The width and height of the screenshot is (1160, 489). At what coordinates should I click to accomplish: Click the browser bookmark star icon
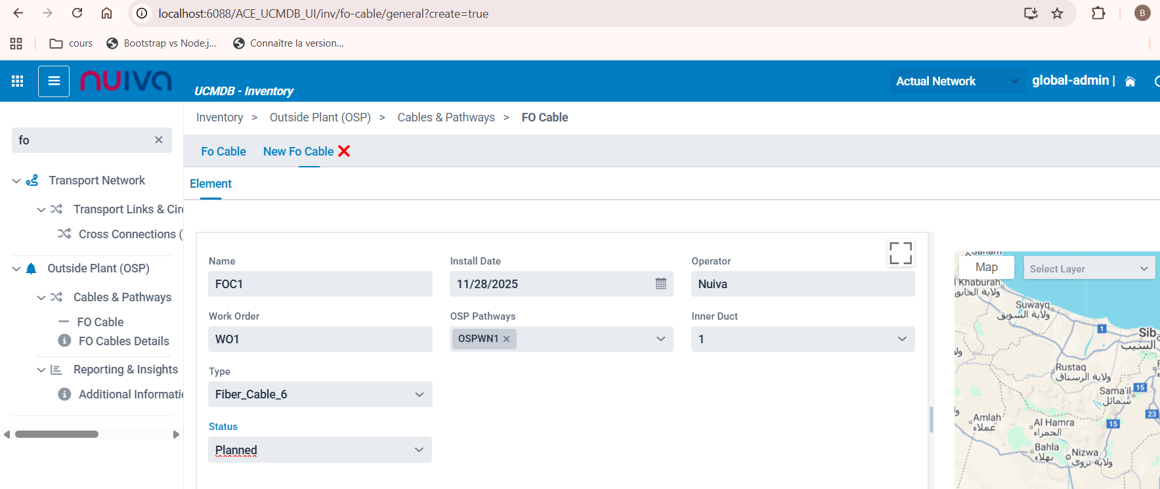click(x=1057, y=14)
